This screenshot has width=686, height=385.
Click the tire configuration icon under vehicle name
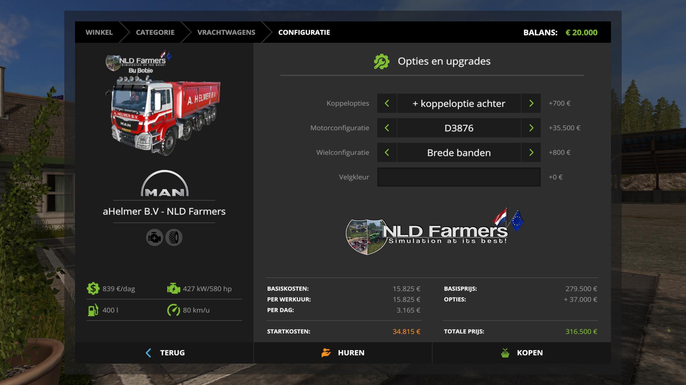point(174,237)
